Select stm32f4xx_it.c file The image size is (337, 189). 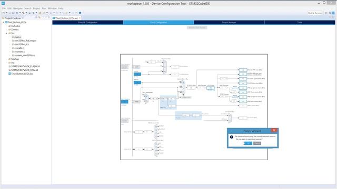pyautogui.click(x=22, y=44)
